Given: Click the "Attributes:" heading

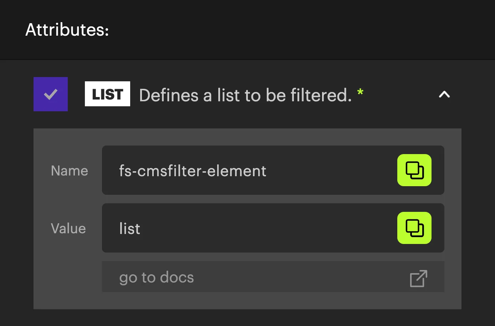Looking at the screenshot, I should 67,30.
